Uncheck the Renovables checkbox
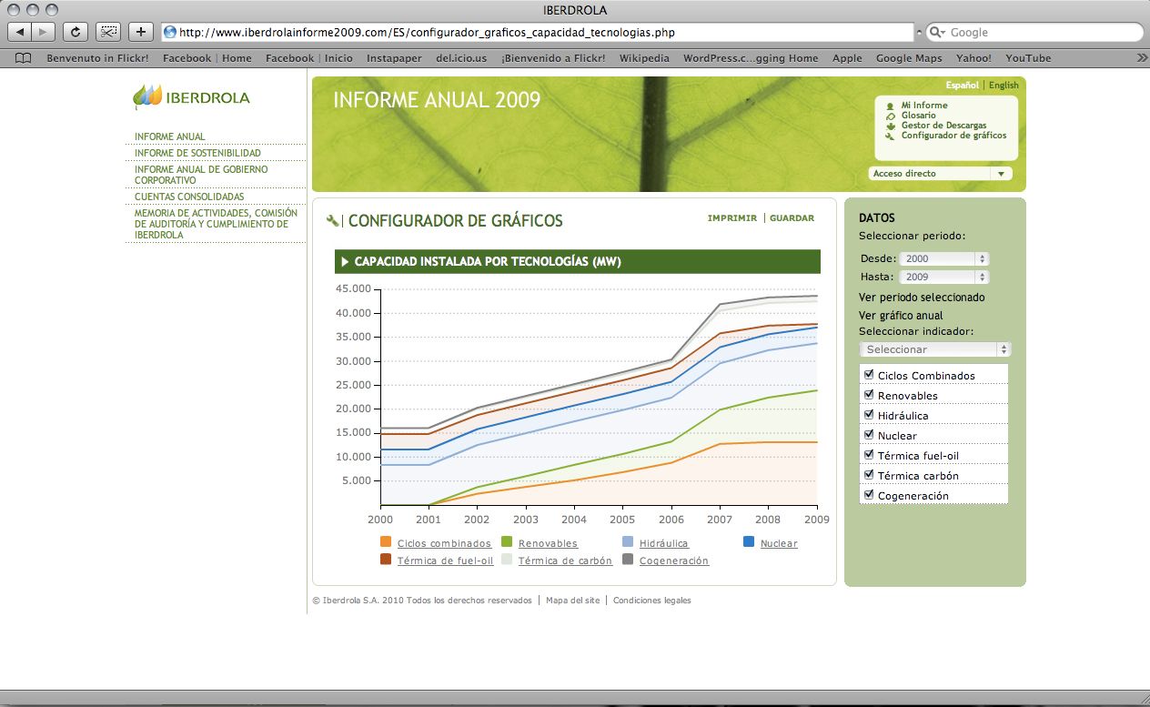This screenshot has height=707, width=1150. (869, 395)
